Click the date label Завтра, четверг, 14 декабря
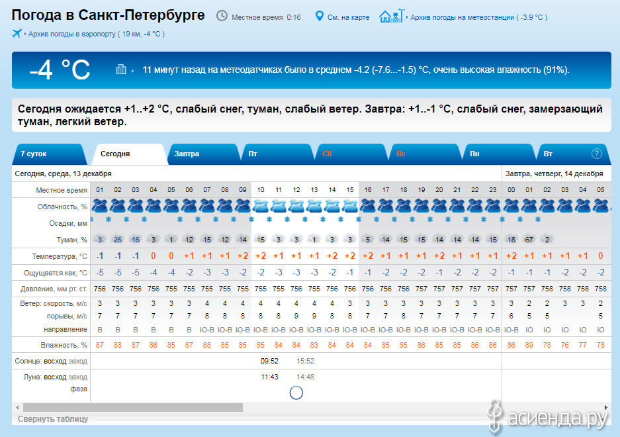The image size is (620, 437). pos(554,173)
